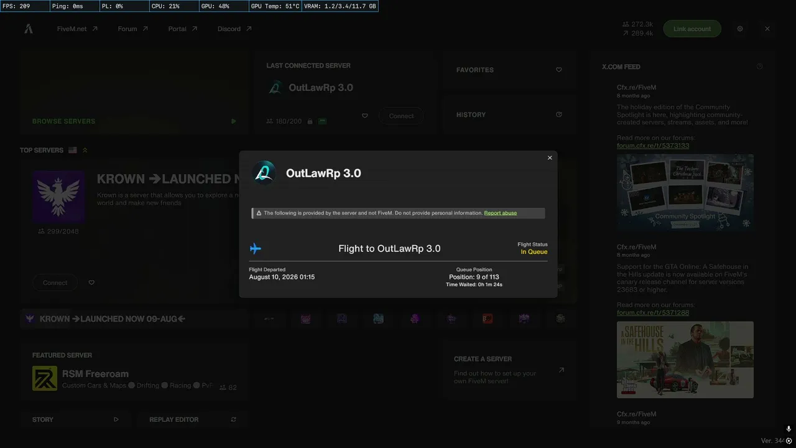Click the 180/200 player count text
Viewport: 796px width, 448px height.
[x=288, y=121]
